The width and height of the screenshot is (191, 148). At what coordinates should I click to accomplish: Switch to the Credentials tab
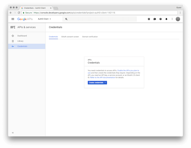53,37
